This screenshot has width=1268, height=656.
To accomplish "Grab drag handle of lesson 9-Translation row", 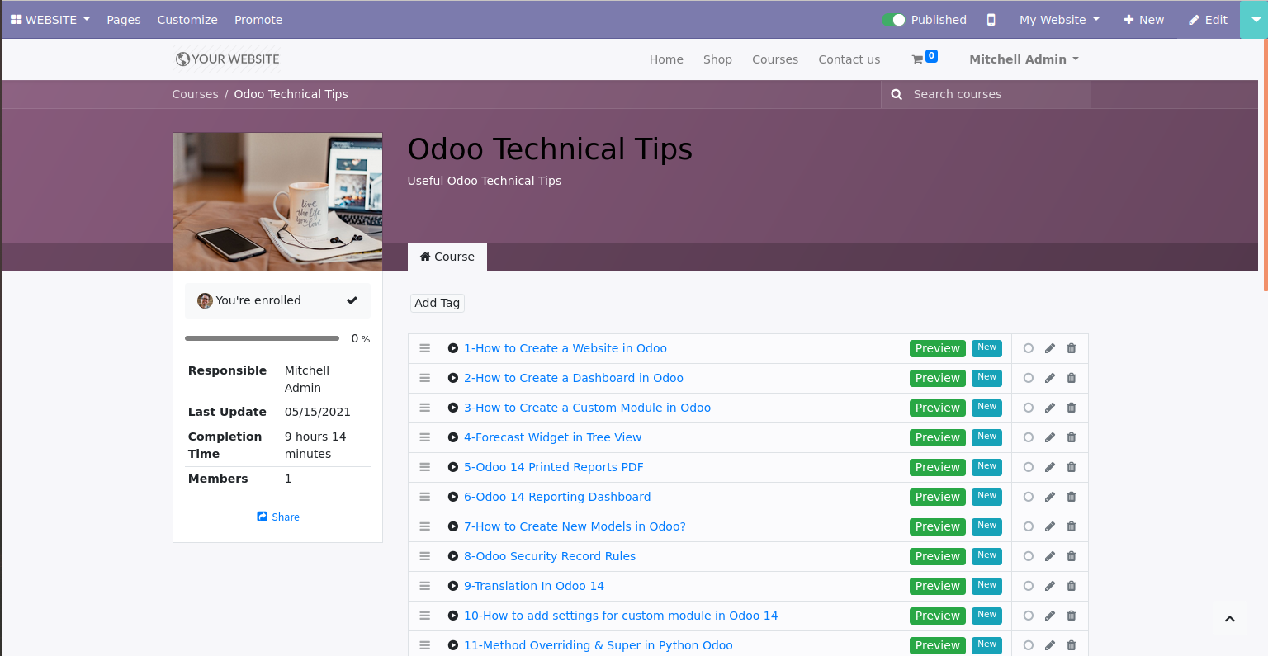I will pos(425,586).
